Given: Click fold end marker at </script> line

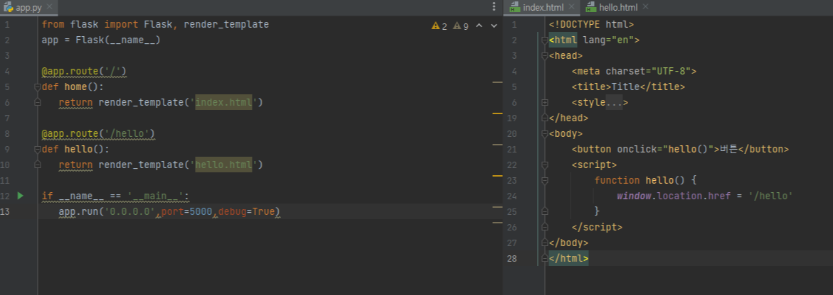Looking at the screenshot, I should click(544, 227).
